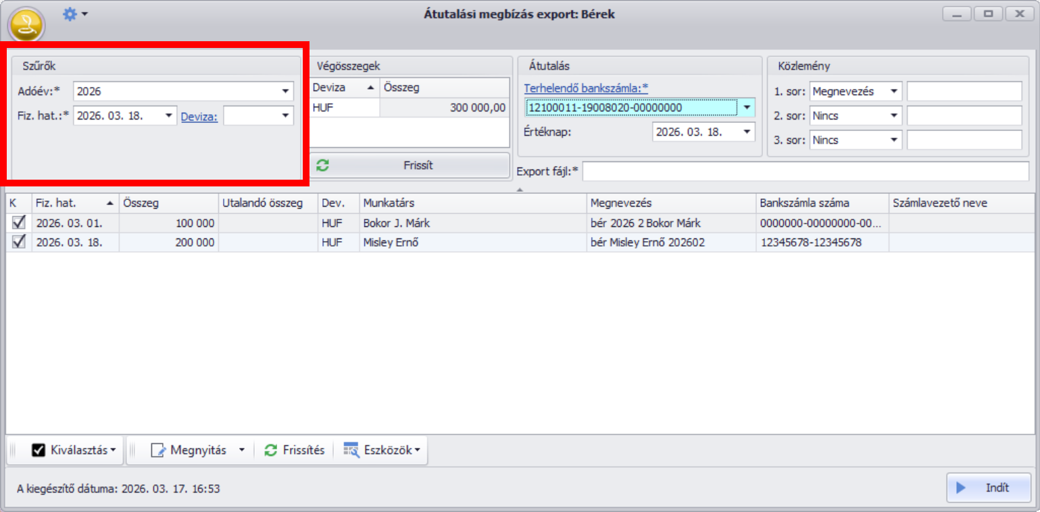Click Frissítés in the bottom toolbar

tap(295, 451)
